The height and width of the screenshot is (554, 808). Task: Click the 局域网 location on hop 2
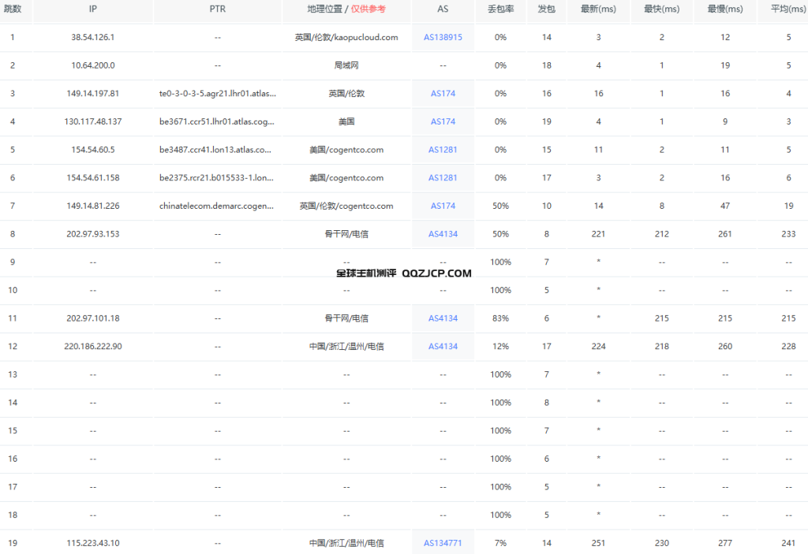(346, 65)
